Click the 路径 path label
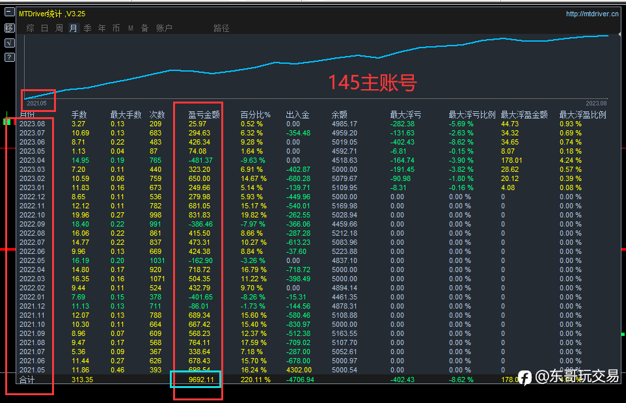This screenshot has height=403, width=626. 221,29
